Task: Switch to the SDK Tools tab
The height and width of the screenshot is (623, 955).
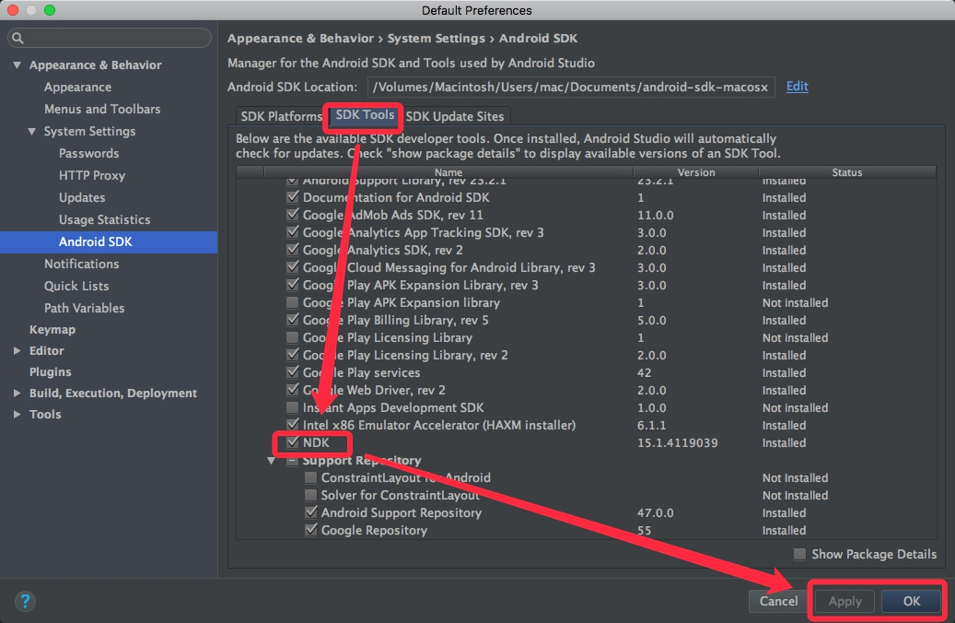Action: [x=365, y=115]
